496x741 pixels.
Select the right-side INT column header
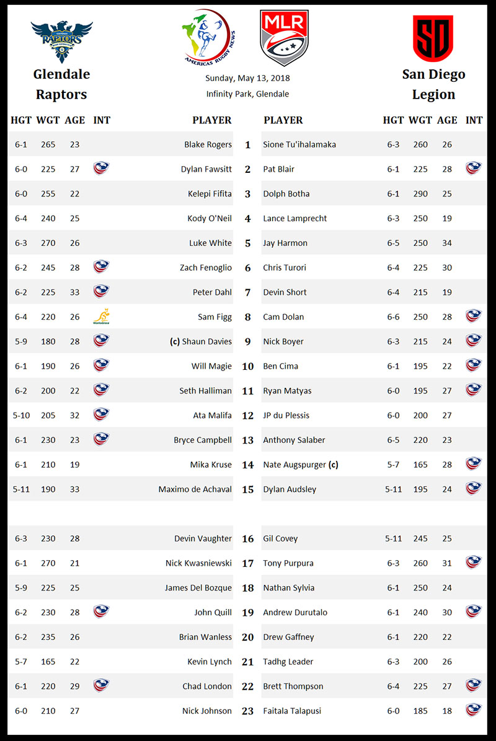click(474, 120)
